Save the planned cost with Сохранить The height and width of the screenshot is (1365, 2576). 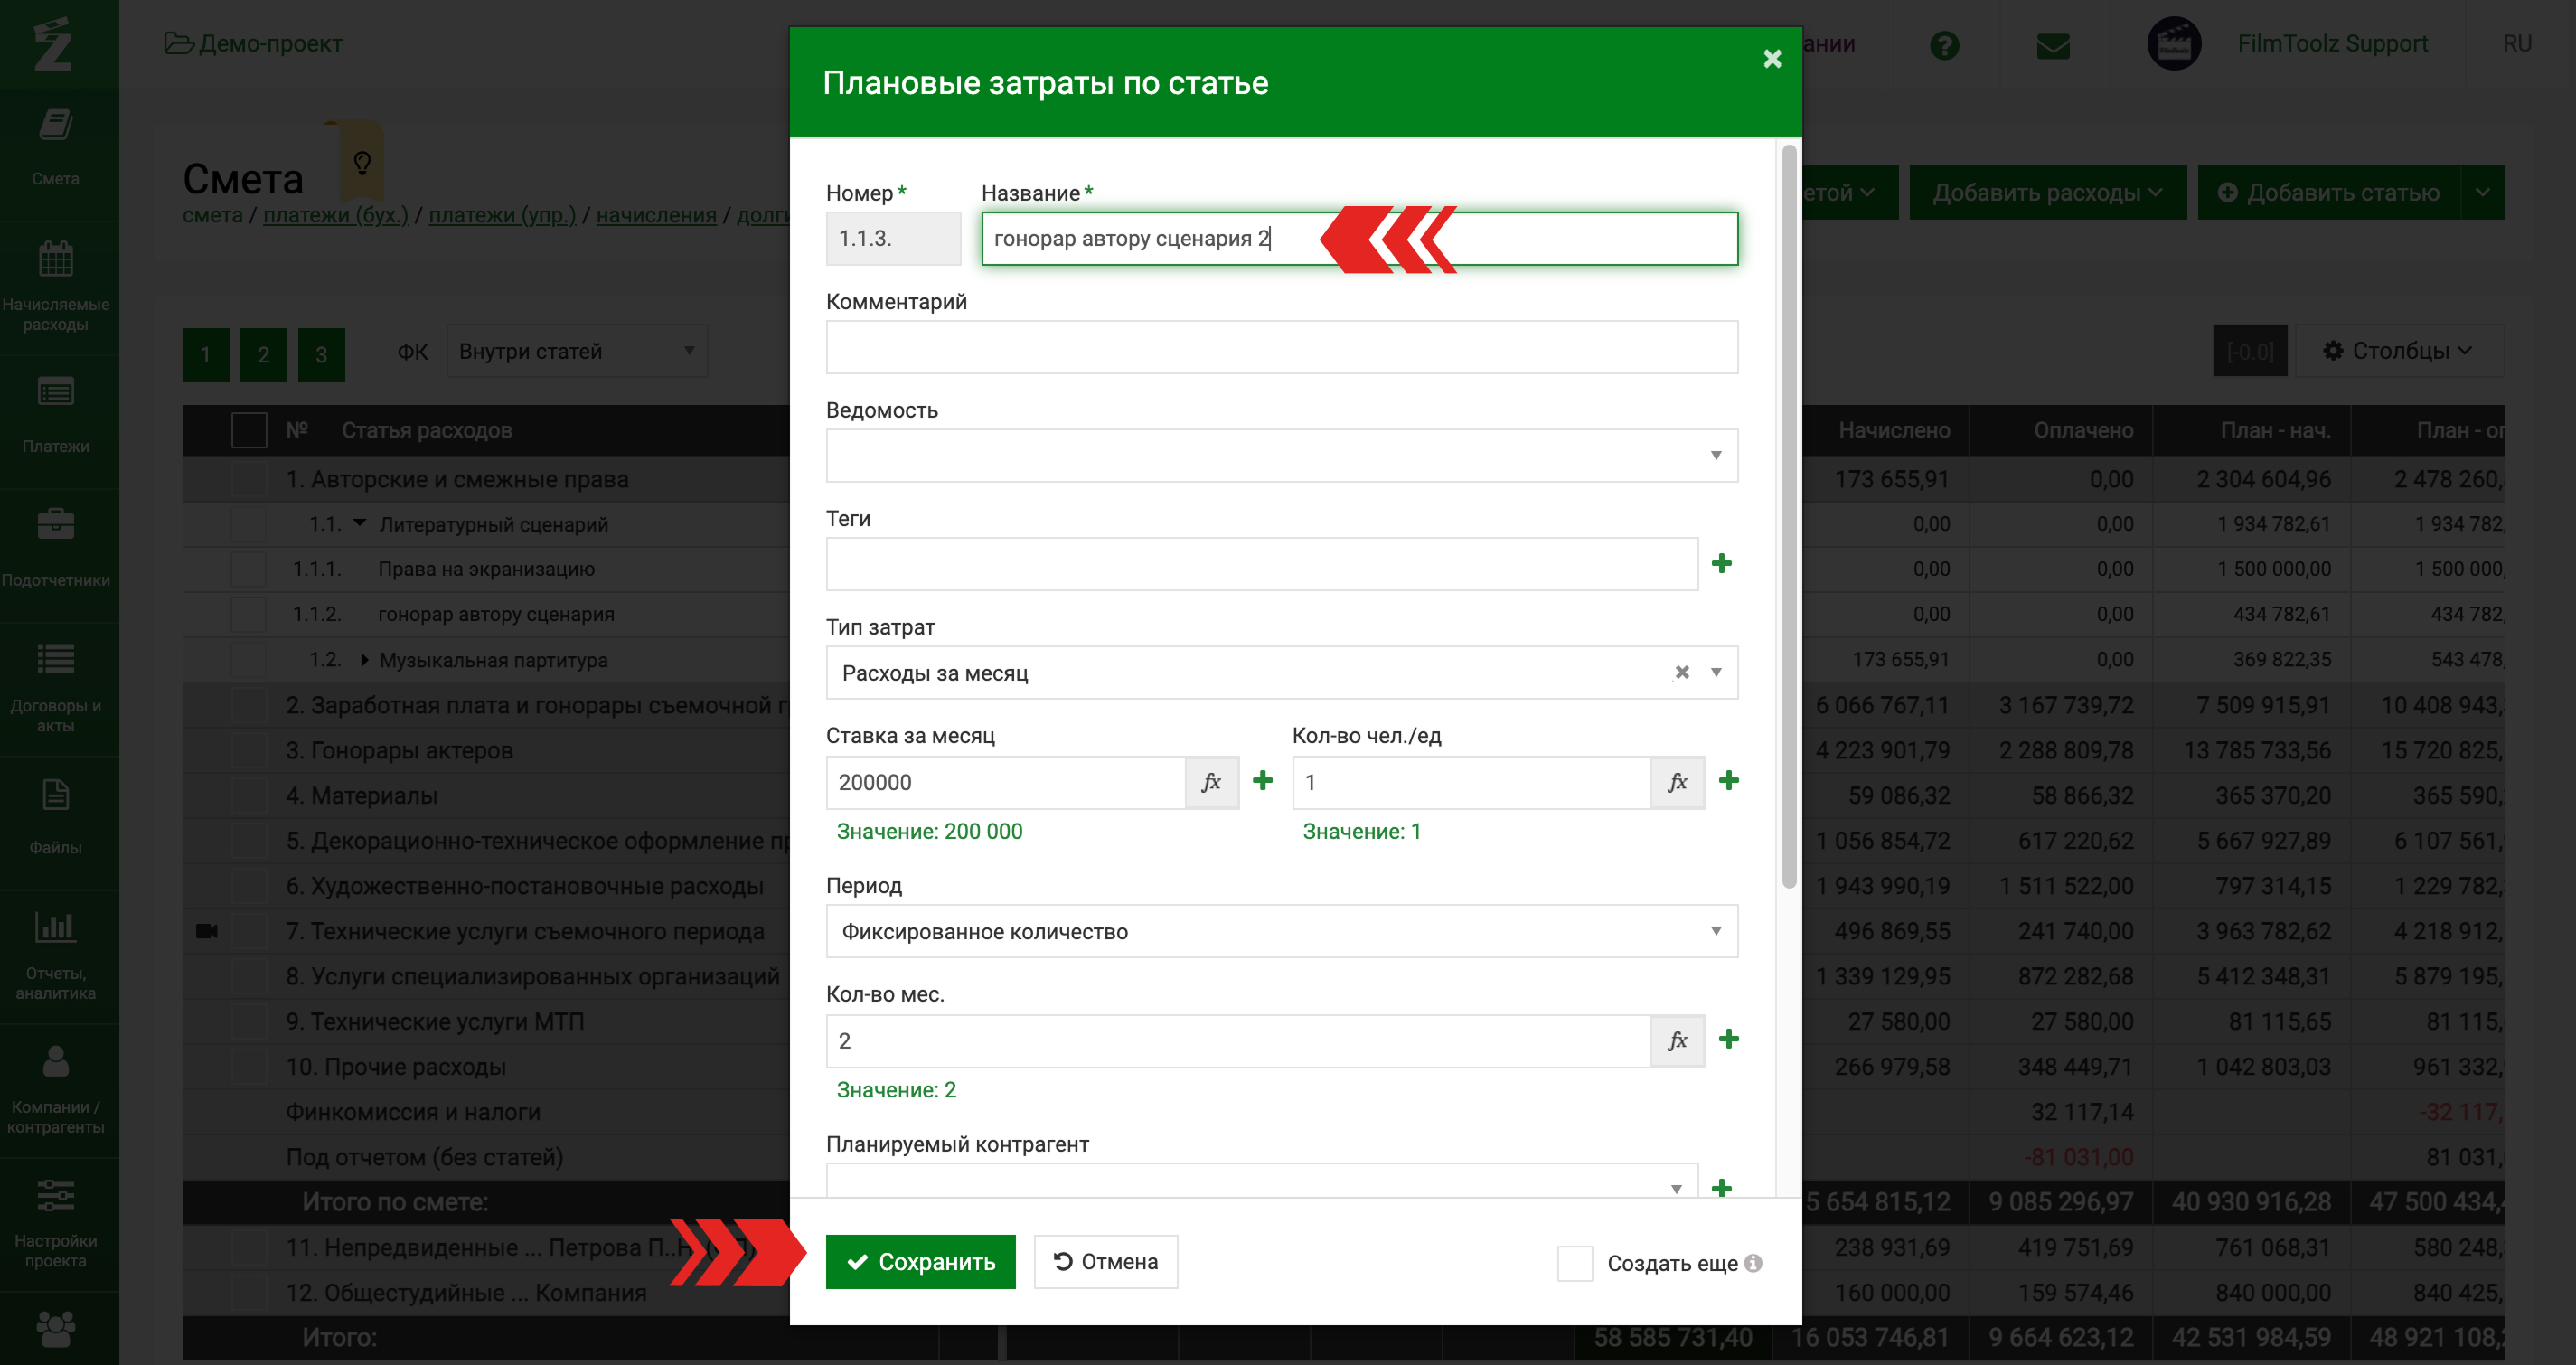point(920,1262)
